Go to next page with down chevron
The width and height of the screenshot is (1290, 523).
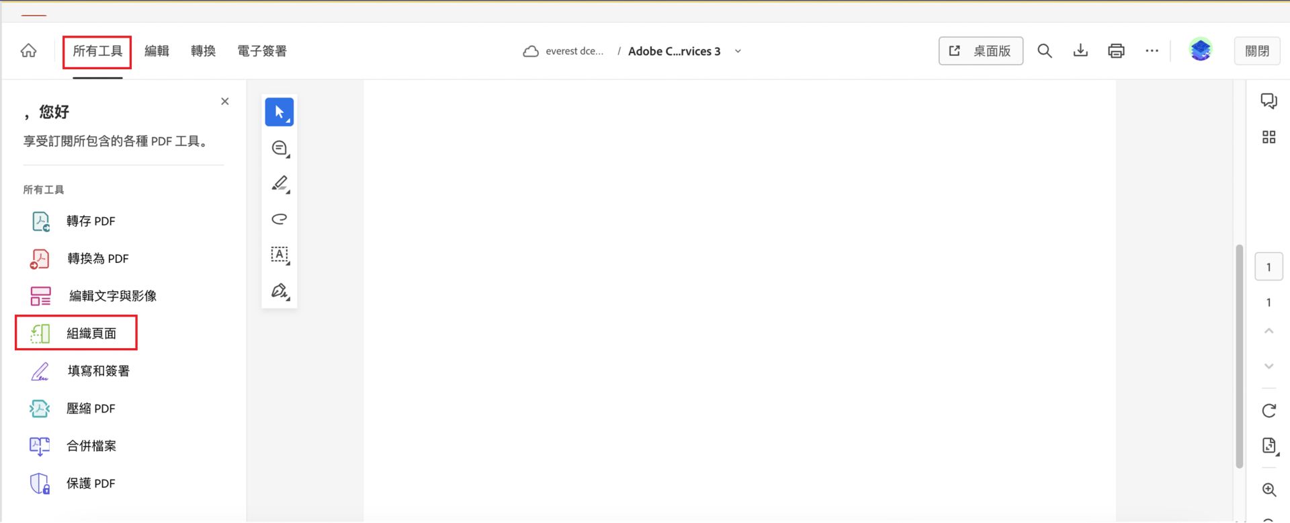pos(1268,366)
